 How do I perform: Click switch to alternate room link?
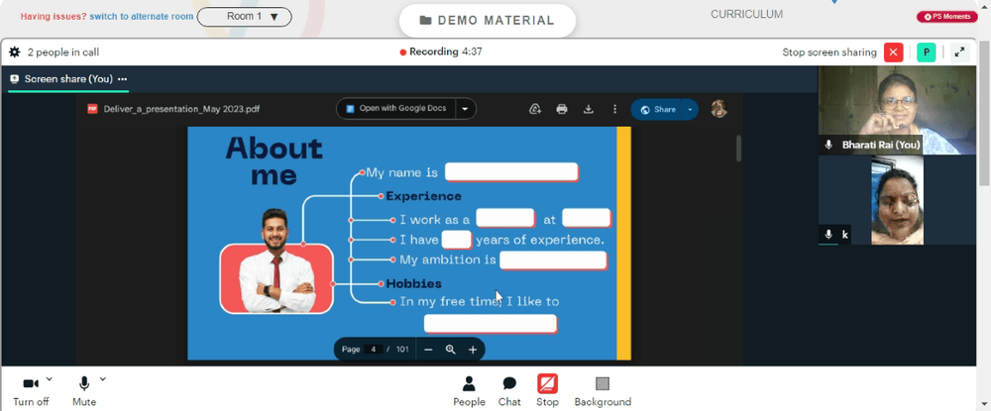(x=142, y=17)
